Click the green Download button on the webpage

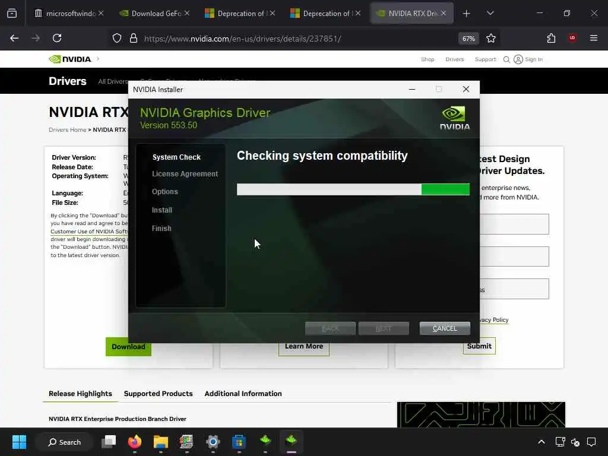(128, 347)
